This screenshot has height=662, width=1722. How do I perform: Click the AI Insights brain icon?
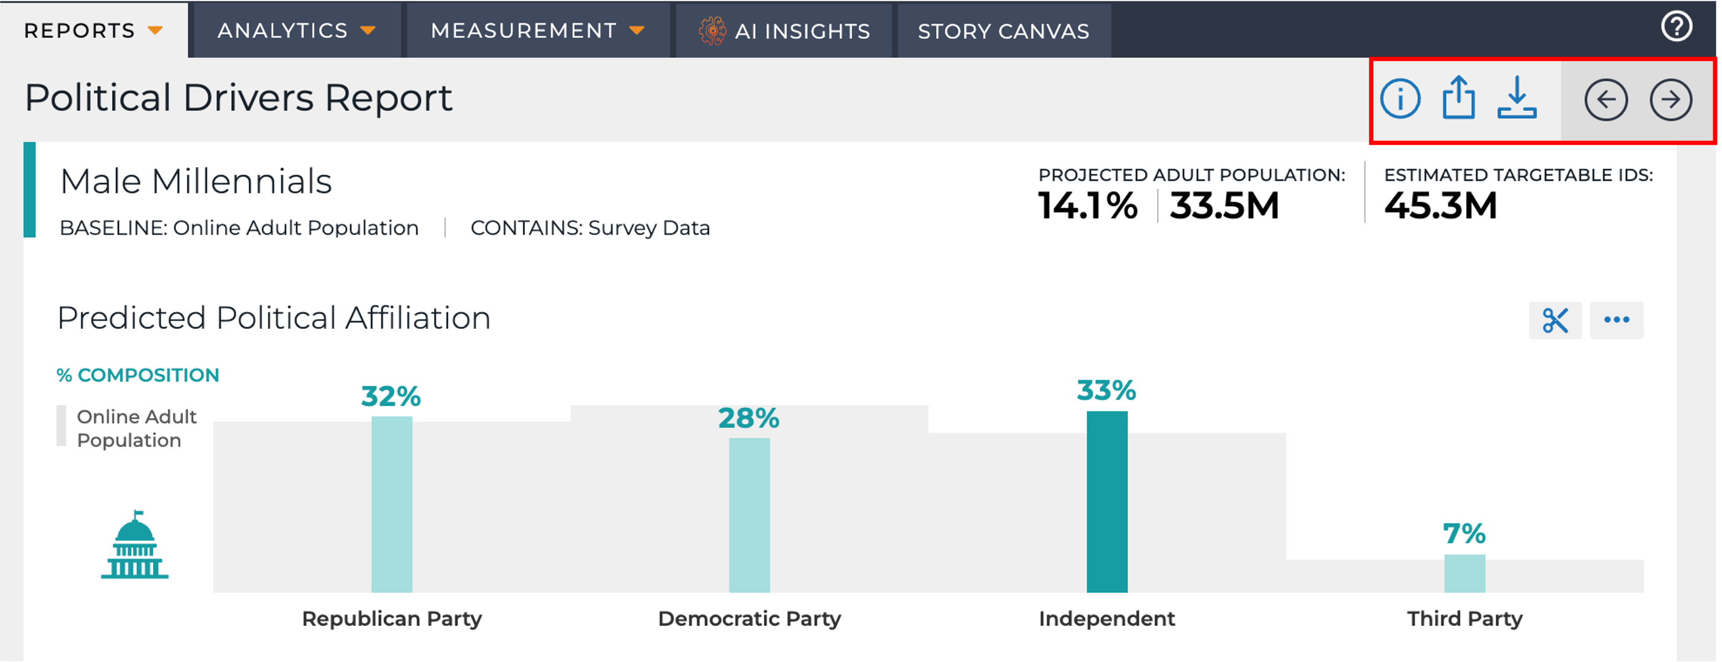pos(712,31)
